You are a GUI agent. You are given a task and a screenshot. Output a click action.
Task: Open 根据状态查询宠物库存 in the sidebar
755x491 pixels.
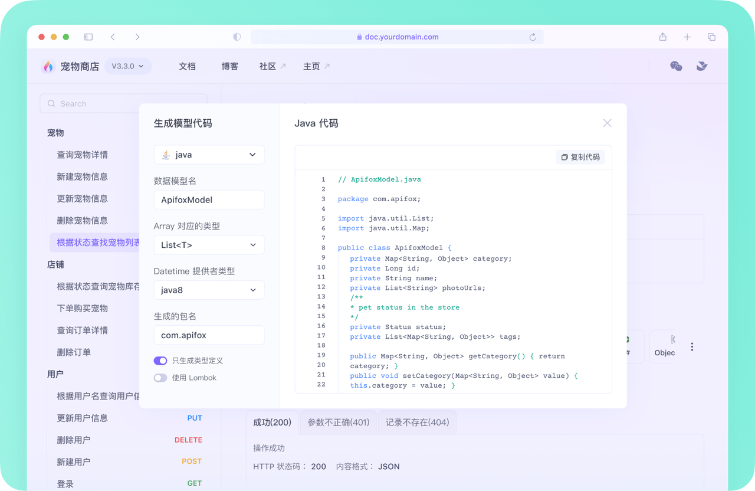coord(98,286)
